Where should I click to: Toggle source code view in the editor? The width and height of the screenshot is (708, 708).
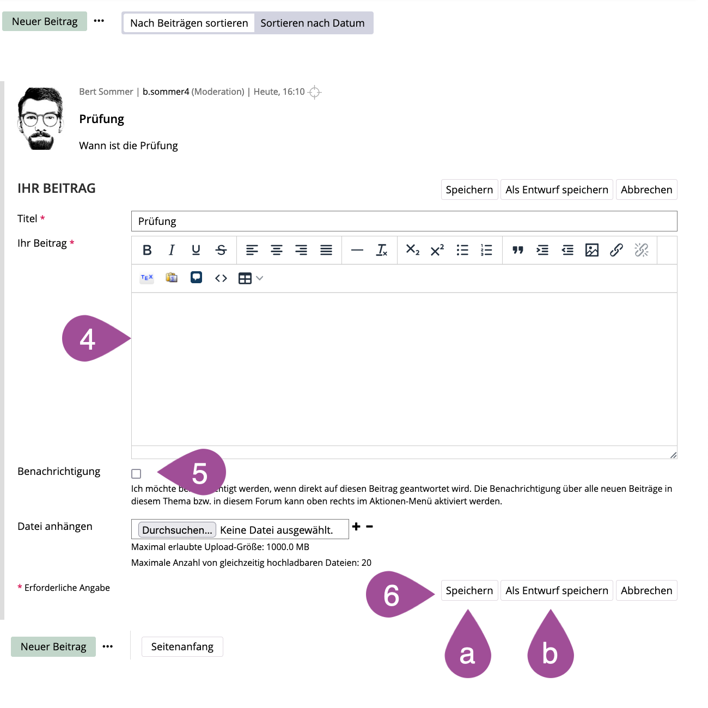point(221,278)
